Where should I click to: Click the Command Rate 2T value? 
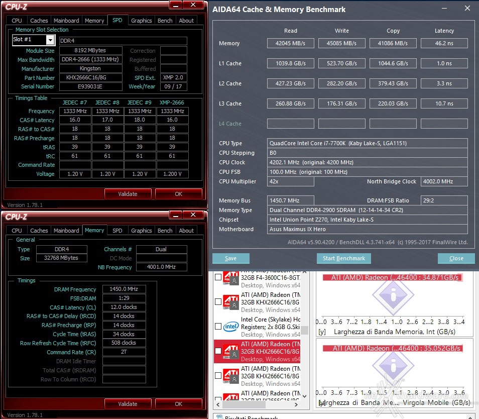point(124,352)
